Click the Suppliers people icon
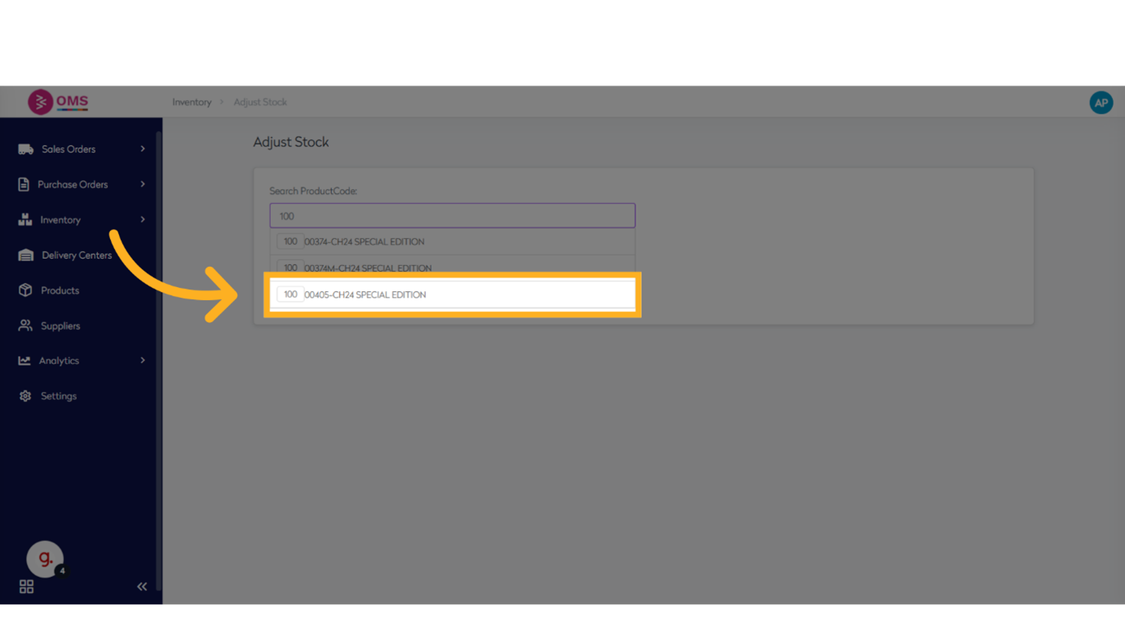Image resolution: width=1125 pixels, height=633 pixels. tap(25, 325)
